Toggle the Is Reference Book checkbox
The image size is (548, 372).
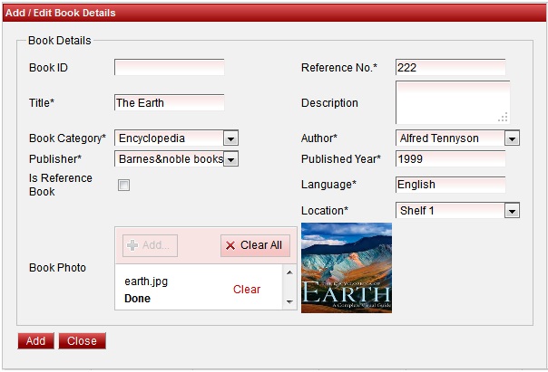coord(123,185)
